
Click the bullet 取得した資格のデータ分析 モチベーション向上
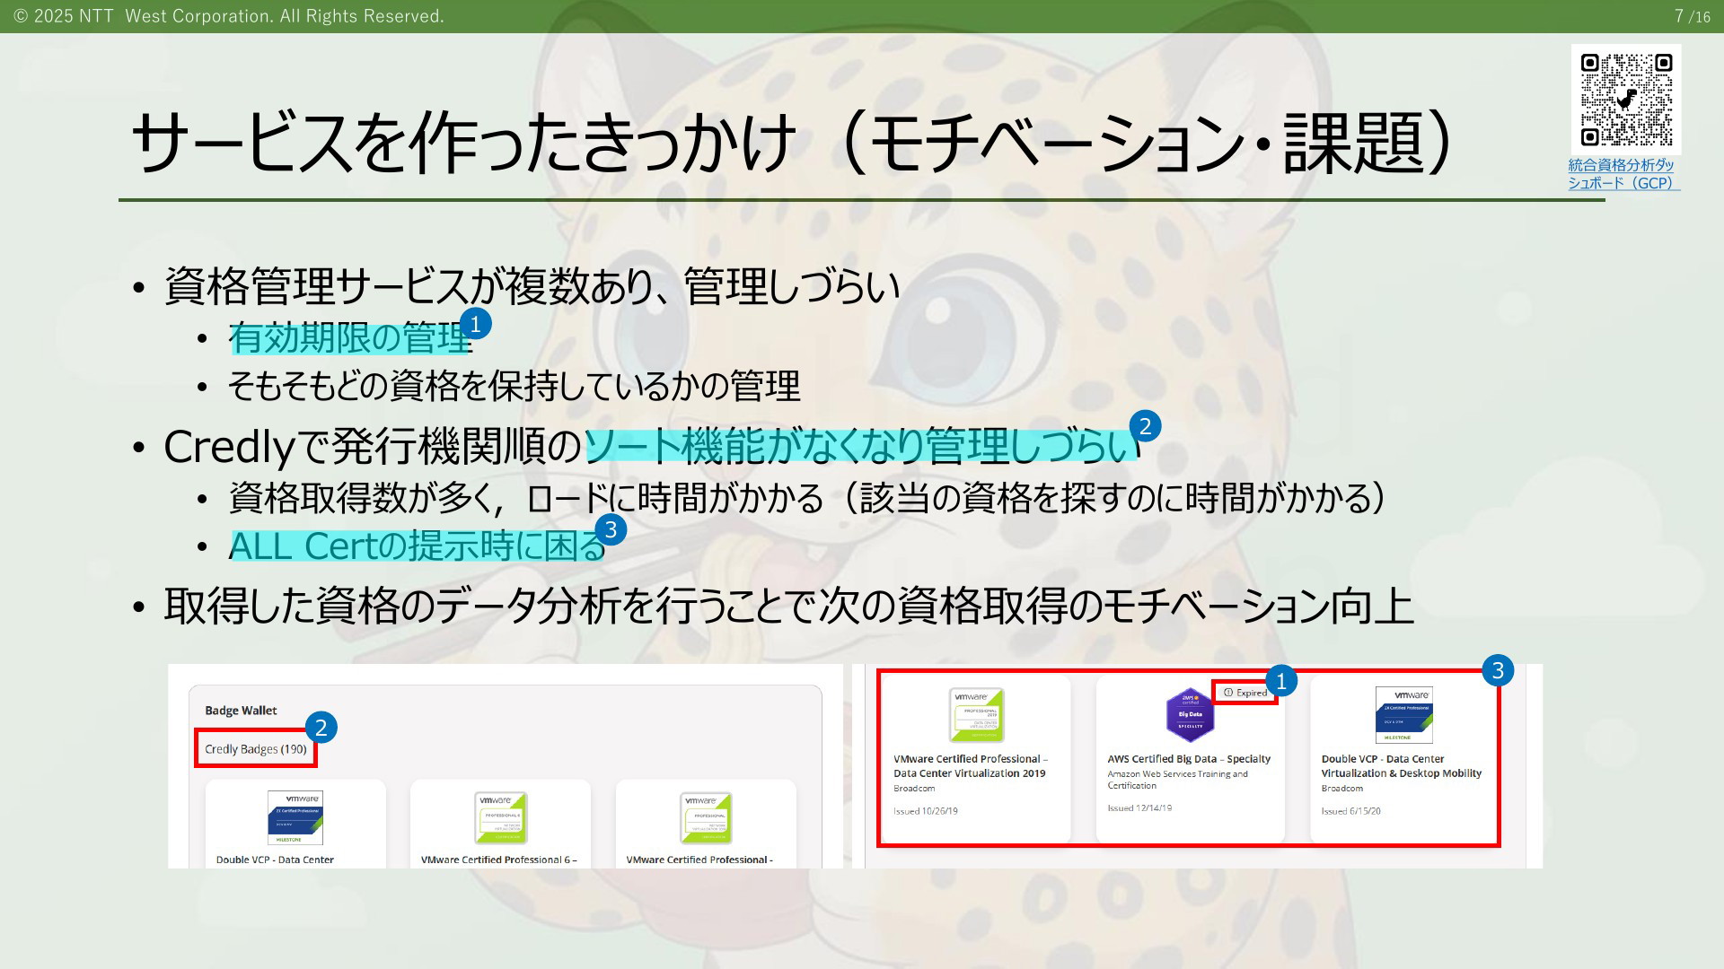(788, 606)
